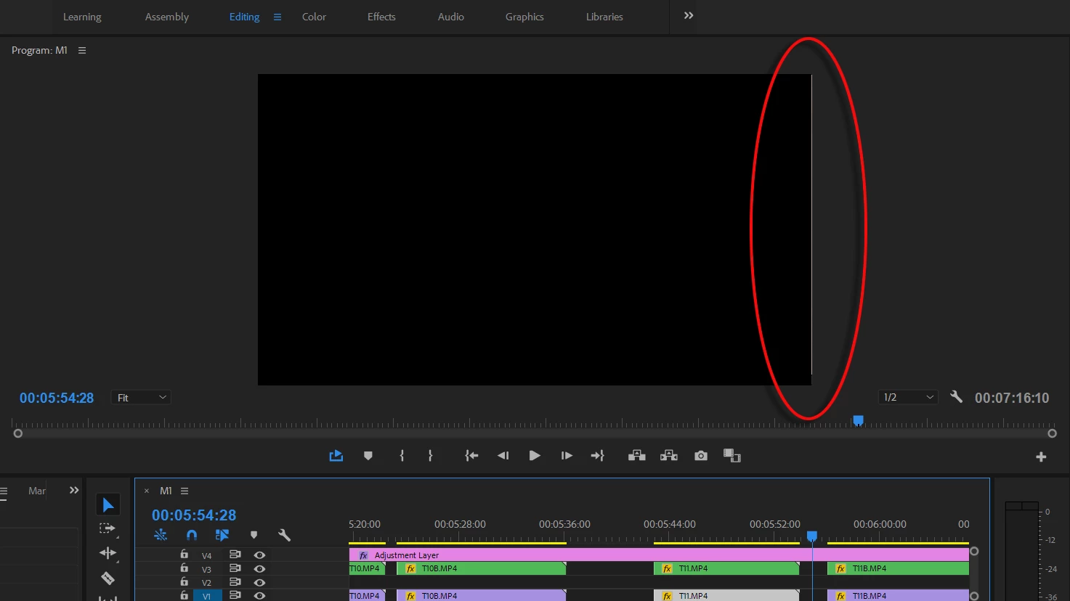Click the Go to Out point button
The image size is (1070, 601).
[598, 456]
